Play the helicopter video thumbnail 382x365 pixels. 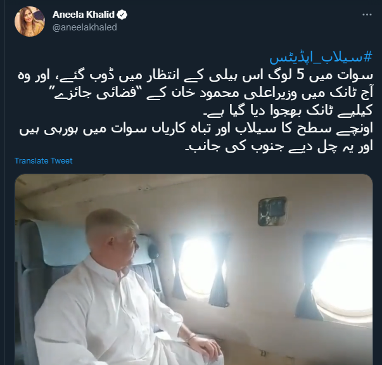point(194,269)
